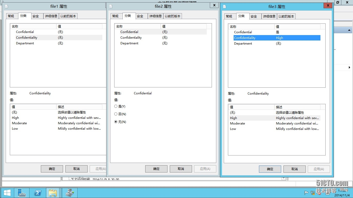The width and height of the screenshot is (353, 198).
Task: Switch to File Server Resource Manager taskbar icon
Action: coord(70,193)
